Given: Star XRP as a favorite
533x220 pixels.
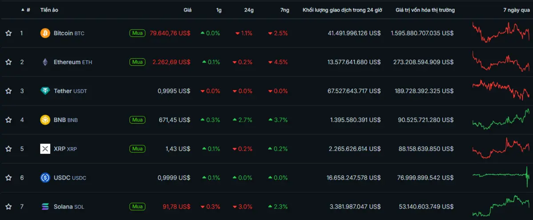Looking at the screenshot, I should (x=8, y=149).
